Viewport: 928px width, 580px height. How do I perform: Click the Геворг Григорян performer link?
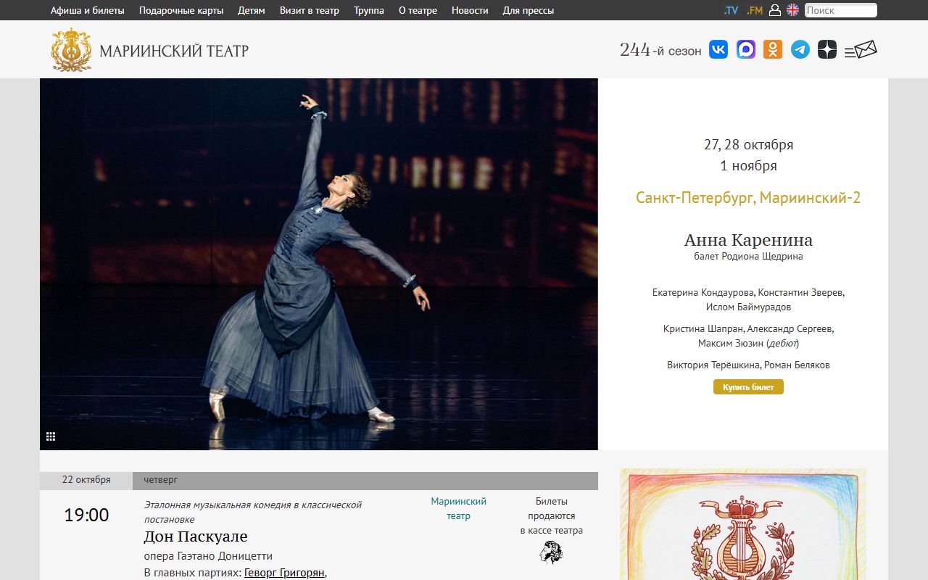[284, 573]
